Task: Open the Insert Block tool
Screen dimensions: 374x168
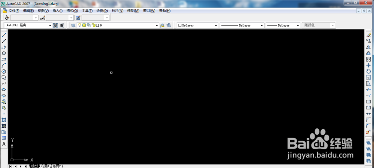Action: tap(4, 102)
